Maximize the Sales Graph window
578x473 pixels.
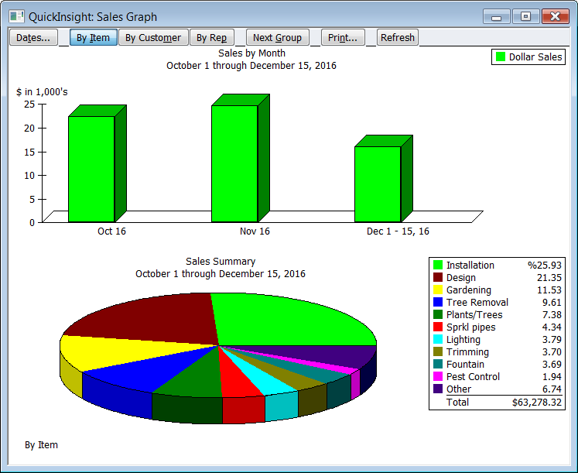coord(525,16)
